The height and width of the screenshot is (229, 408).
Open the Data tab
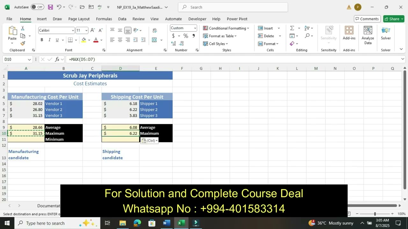(122, 19)
